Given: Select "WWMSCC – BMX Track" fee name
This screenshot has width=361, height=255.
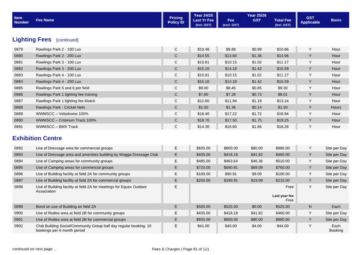Looking at the screenshot, I should coord(57,127).
